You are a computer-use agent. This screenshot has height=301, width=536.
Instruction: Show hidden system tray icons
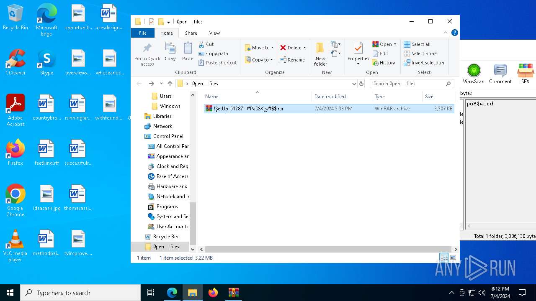coord(451,293)
